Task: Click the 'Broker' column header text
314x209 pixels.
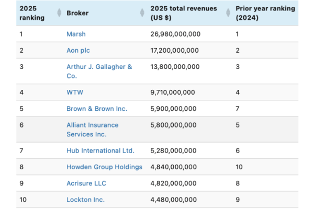Action: [x=77, y=13]
